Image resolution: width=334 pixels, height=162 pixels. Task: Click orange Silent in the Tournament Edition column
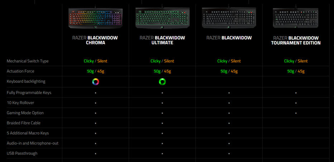pos(302,61)
